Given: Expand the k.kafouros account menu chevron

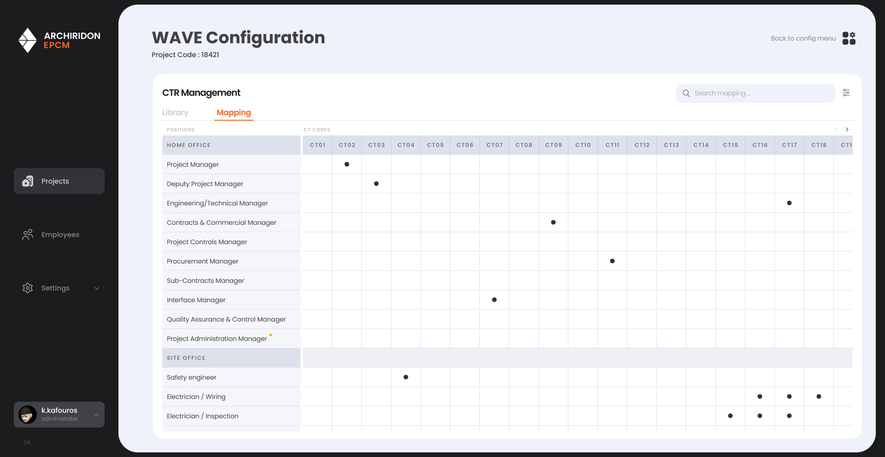Looking at the screenshot, I should pos(96,415).
